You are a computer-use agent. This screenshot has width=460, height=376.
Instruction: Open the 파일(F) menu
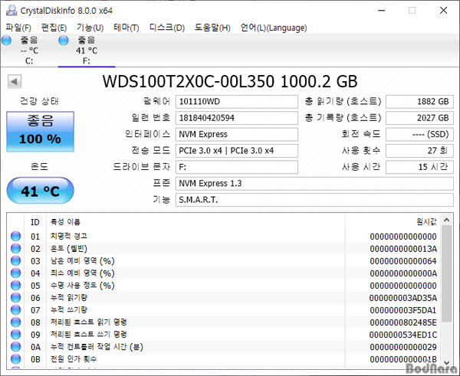pyautogui.click(x=18, y=28)
